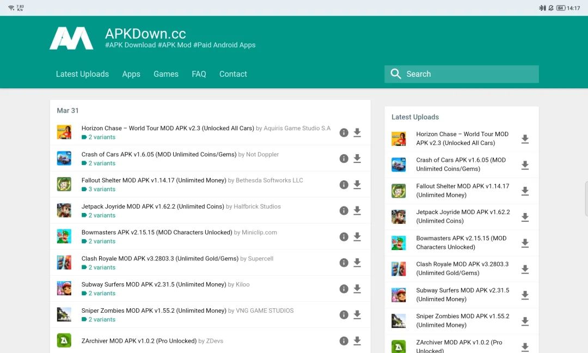Click the 14:17 clock in status bar

click(574, 8)
